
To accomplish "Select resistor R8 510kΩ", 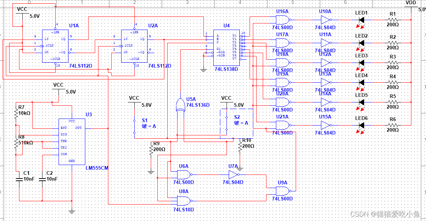I will pos(16,143).
